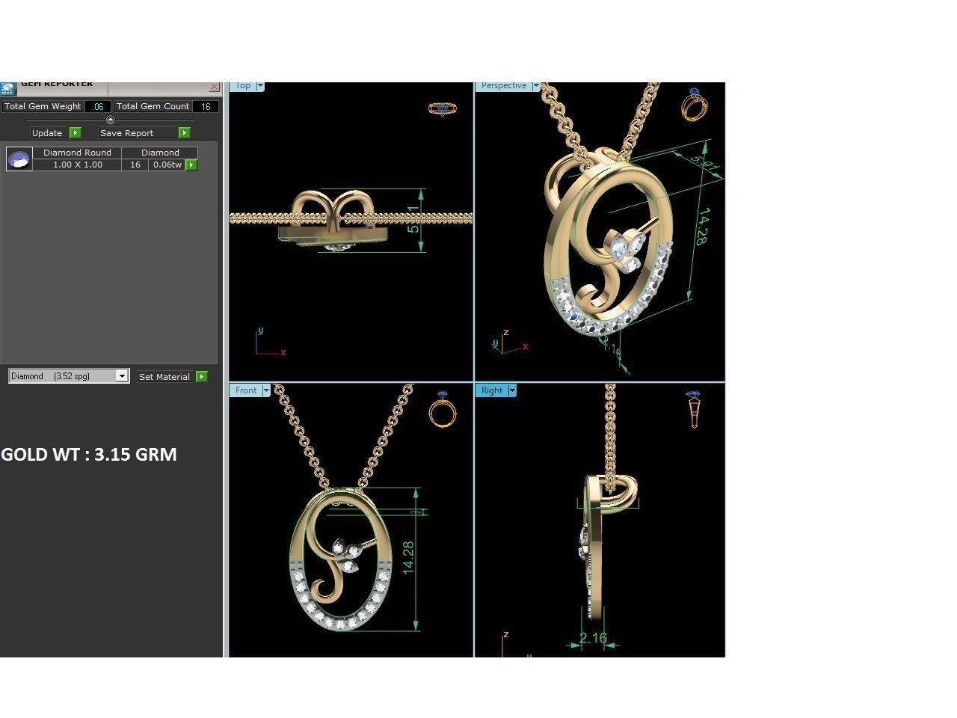Click the ring view icon in Right viewport
Screen dimensions: 957x718
pos(694,408)
